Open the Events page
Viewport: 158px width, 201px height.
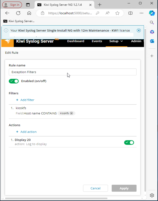click(x=97, y=41)
